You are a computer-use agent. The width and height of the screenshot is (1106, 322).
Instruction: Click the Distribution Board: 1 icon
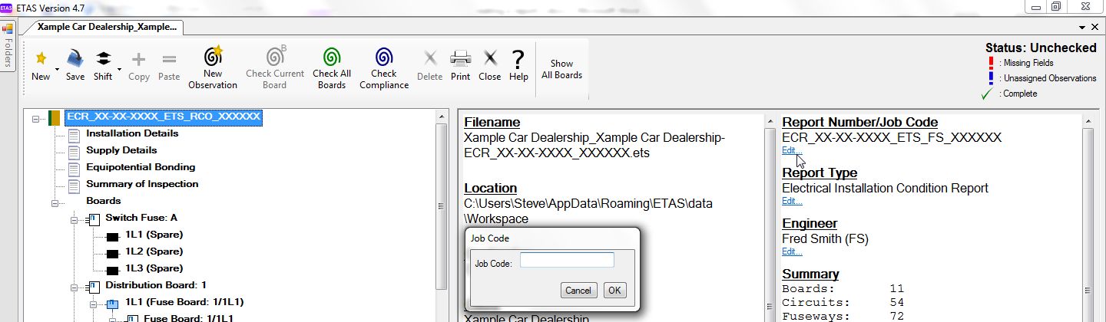(x=94, y=287)
